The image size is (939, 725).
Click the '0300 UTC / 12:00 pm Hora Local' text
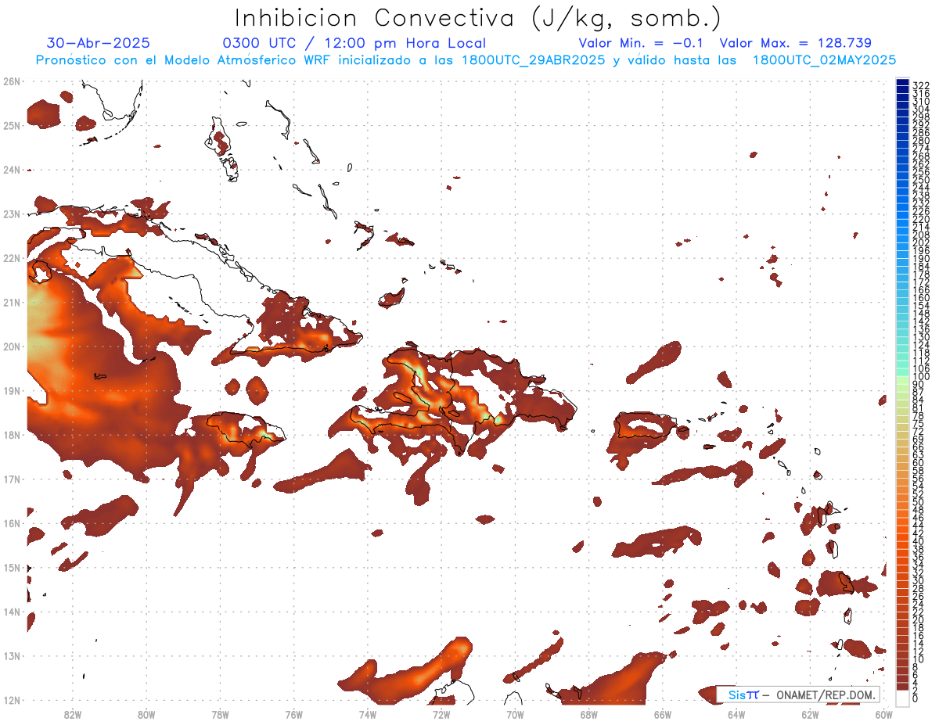pyautogui.click(x=354, y=44)
